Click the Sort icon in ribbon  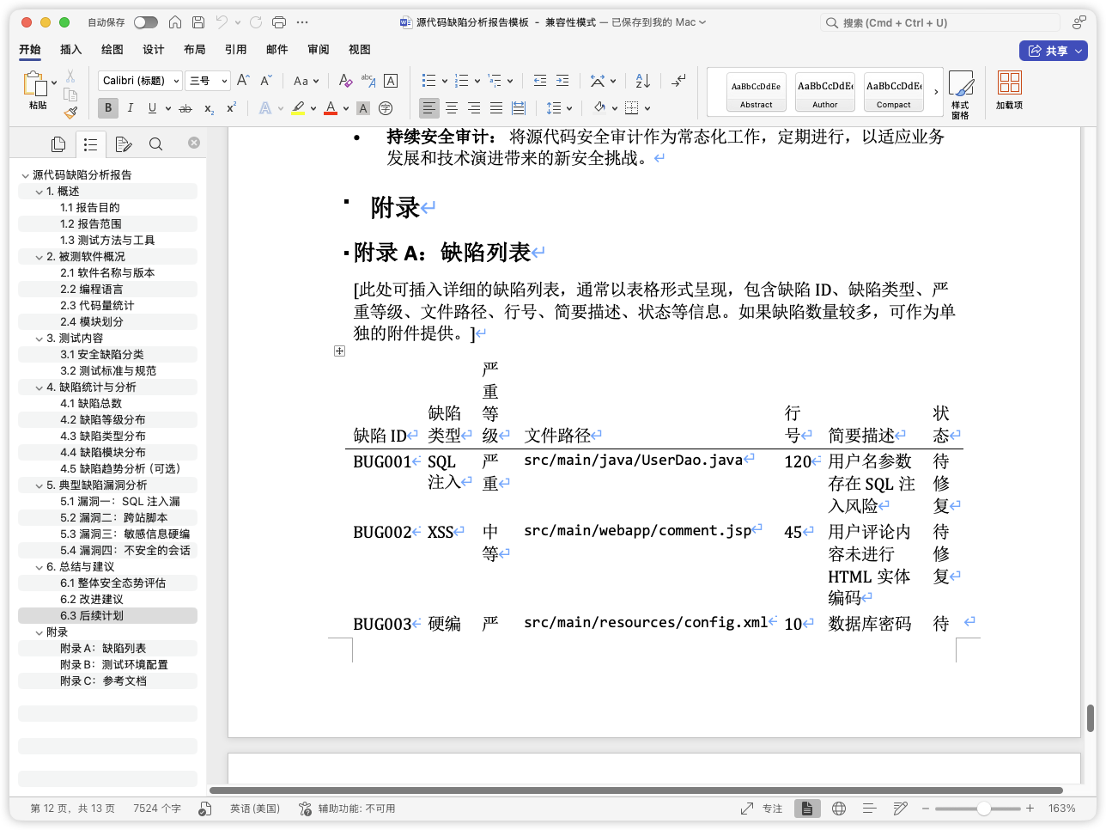coord(643,81)
